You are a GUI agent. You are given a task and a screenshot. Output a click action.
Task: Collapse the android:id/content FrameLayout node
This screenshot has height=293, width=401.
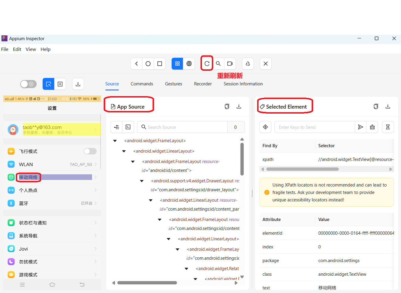tap(133, 162)
